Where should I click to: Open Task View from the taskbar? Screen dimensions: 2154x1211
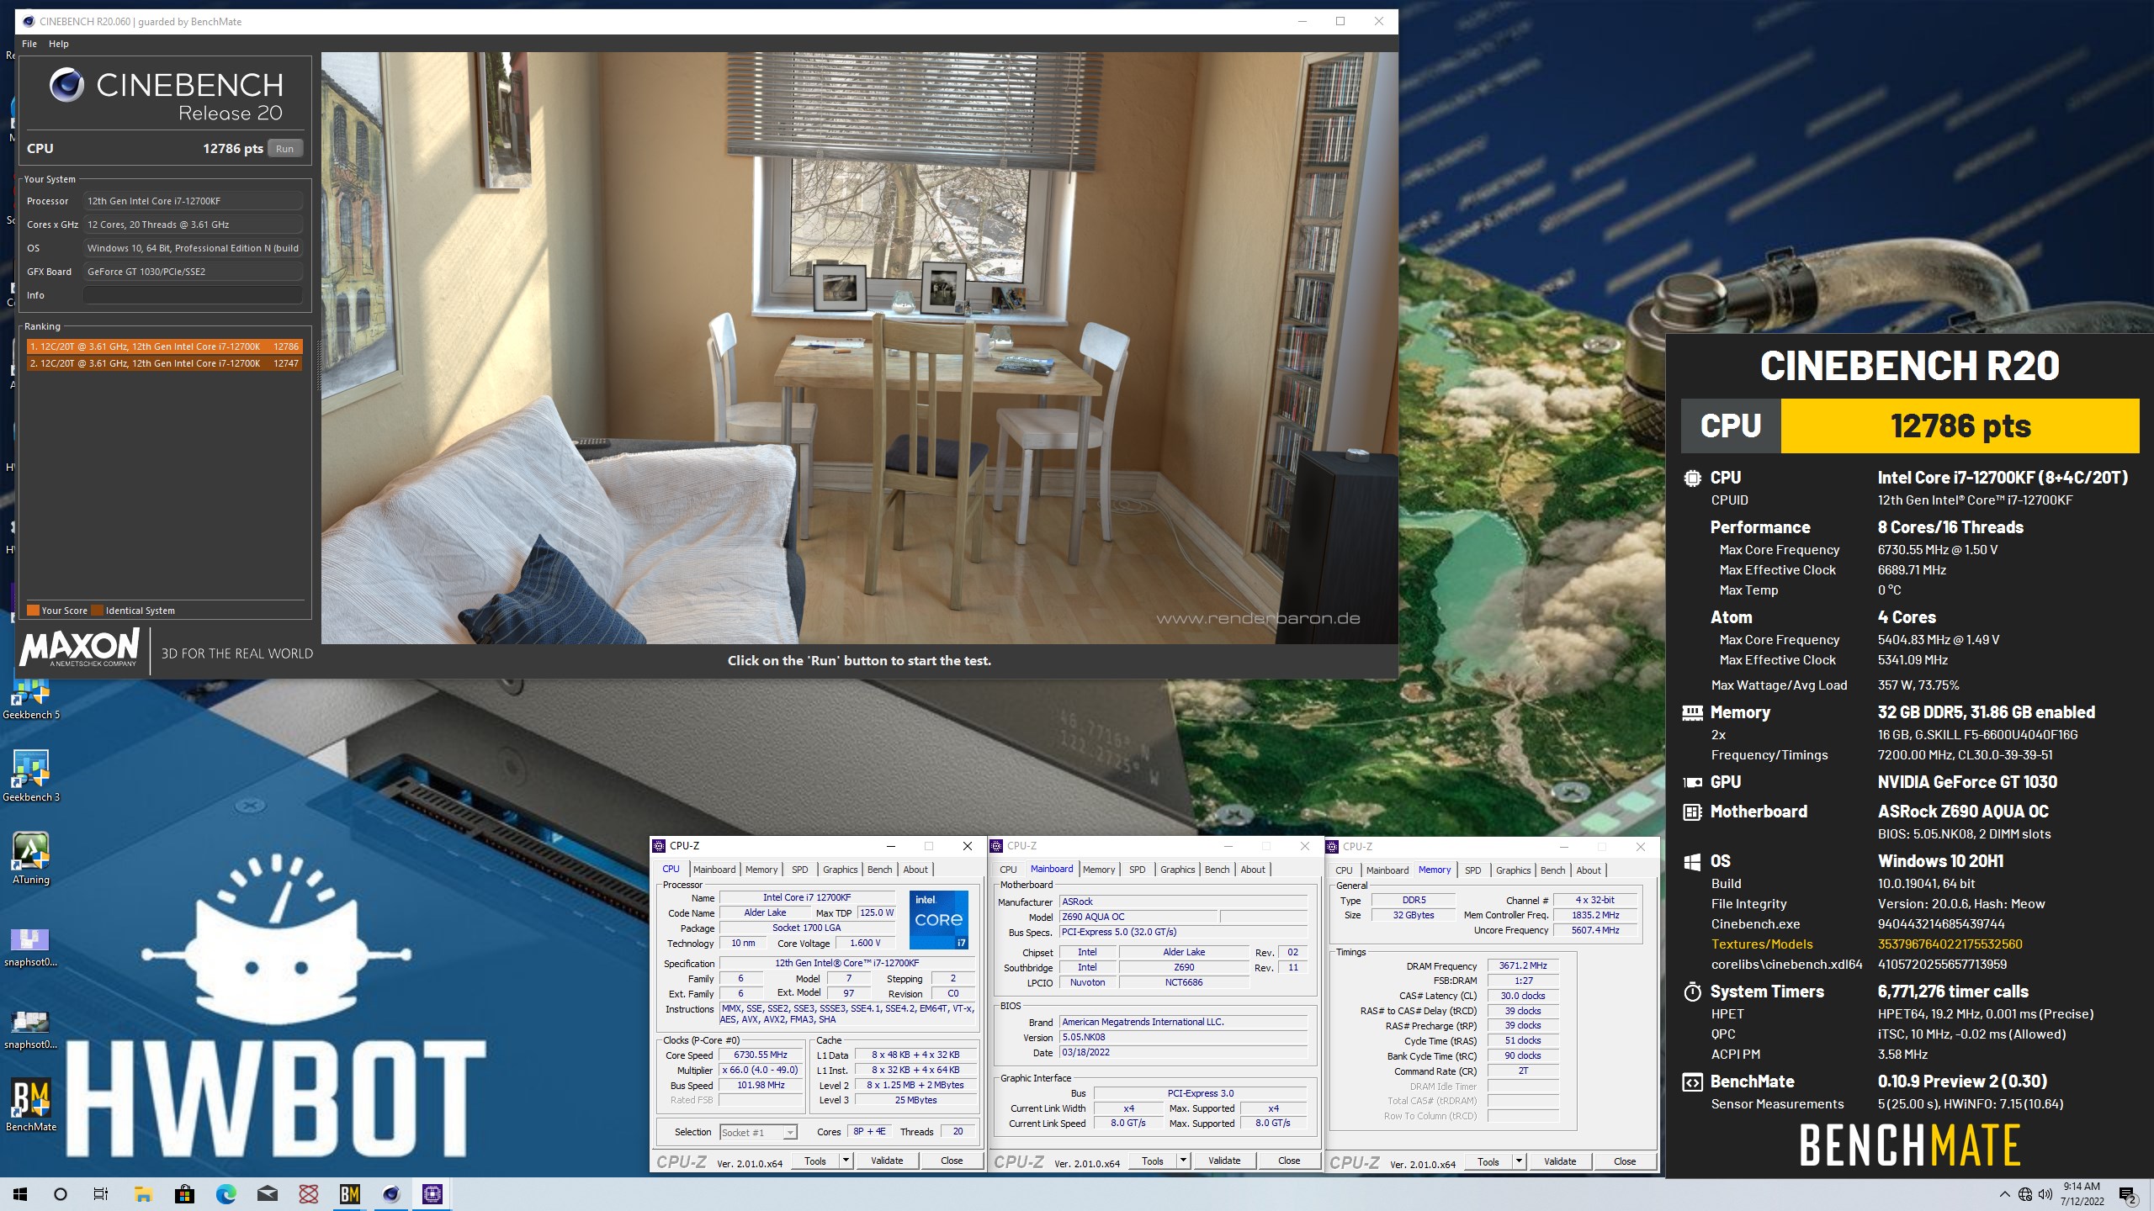[101, 1194]
